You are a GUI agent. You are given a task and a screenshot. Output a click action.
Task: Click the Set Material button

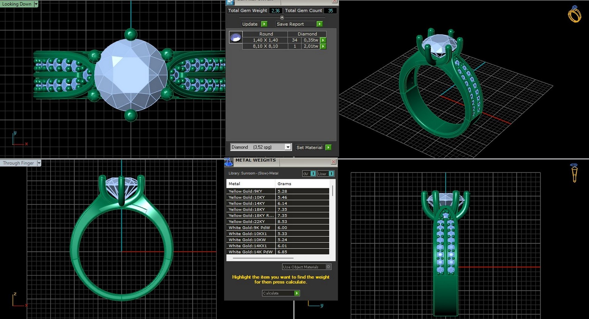click(x=310, y=147)
